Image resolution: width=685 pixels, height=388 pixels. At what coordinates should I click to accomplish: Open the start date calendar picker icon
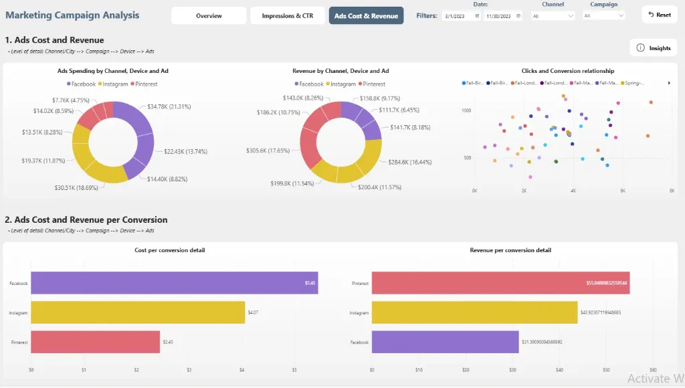477,15
